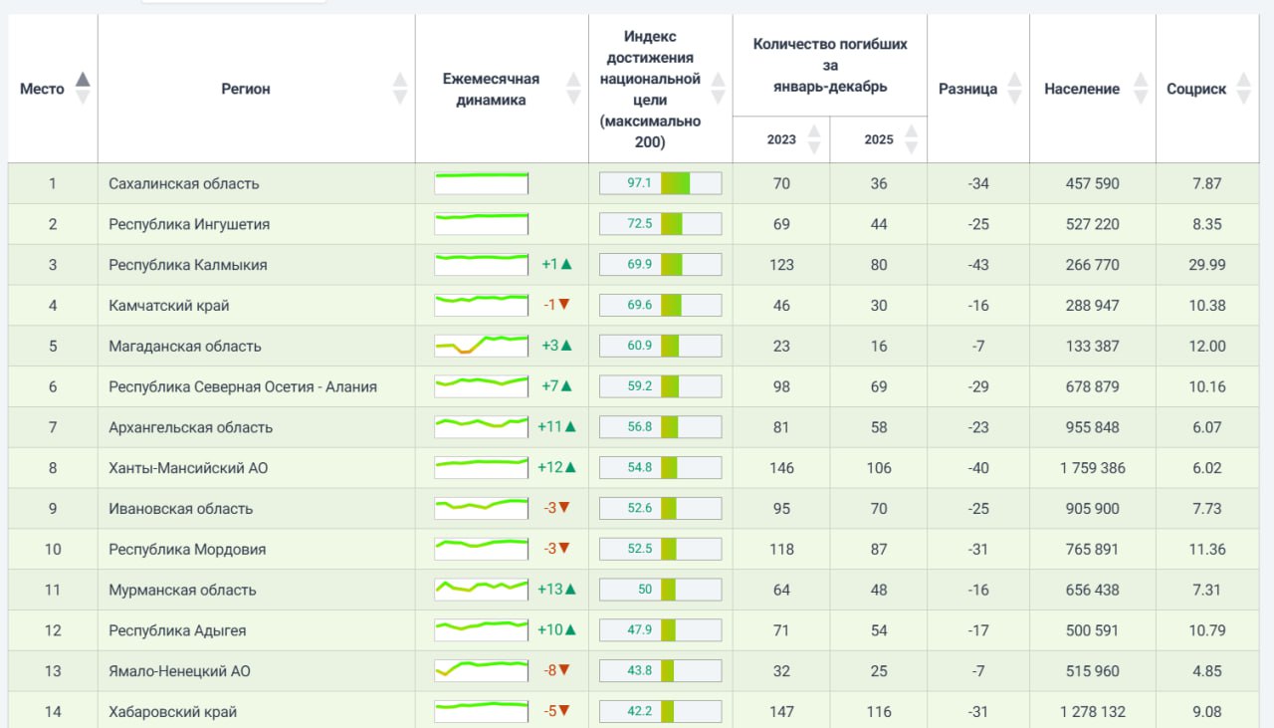
Task: Click the +13 rank change for Мурманская область
Action: pyautogui.click(x=556, y=590)
